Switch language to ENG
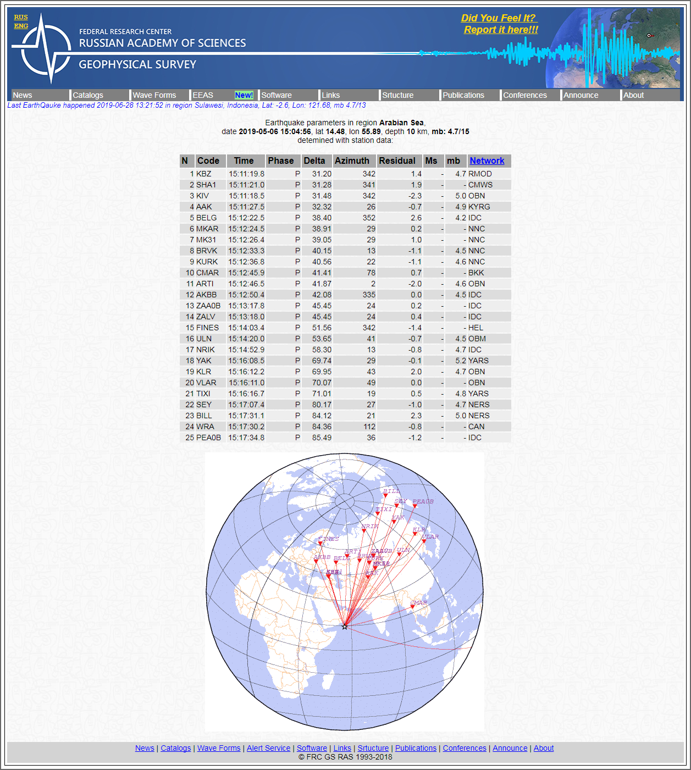This screenshot has height=770, width=691. coord(21,26)
